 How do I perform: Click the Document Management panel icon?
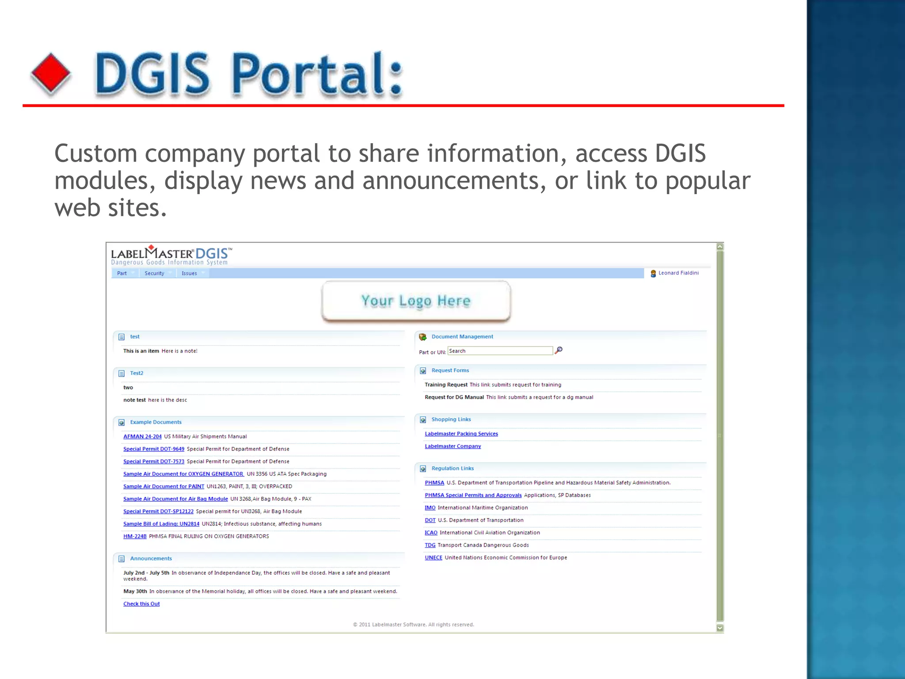tap(423, 337)
